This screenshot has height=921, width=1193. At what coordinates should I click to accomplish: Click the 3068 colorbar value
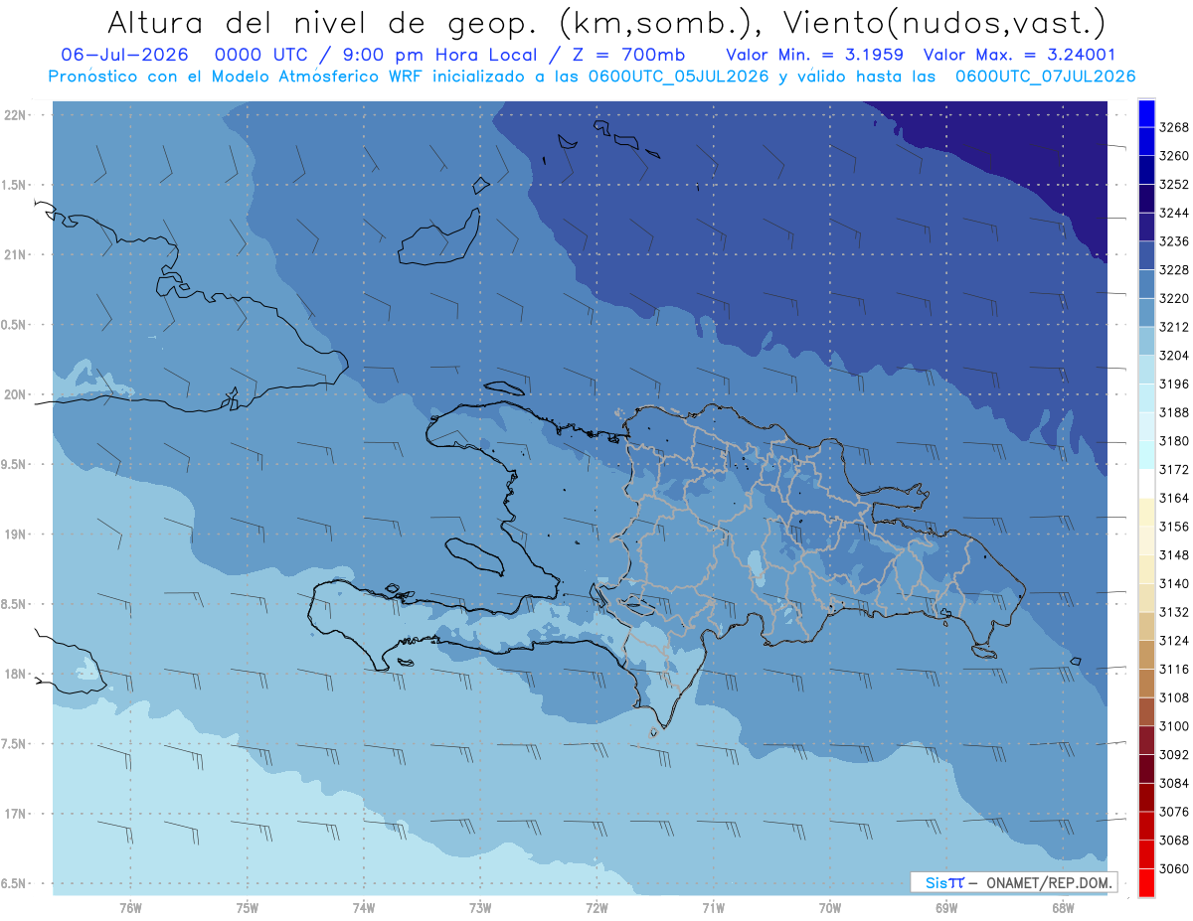point(1175,841)
